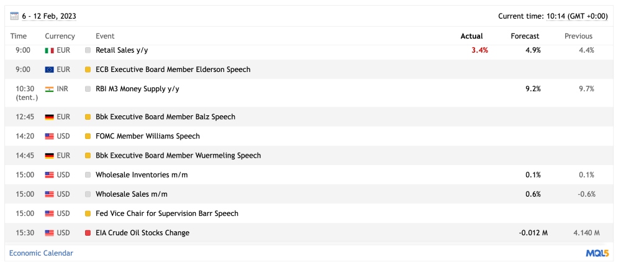Open the MQL5 logo link
621x268 pixels.
coord(597,253)
